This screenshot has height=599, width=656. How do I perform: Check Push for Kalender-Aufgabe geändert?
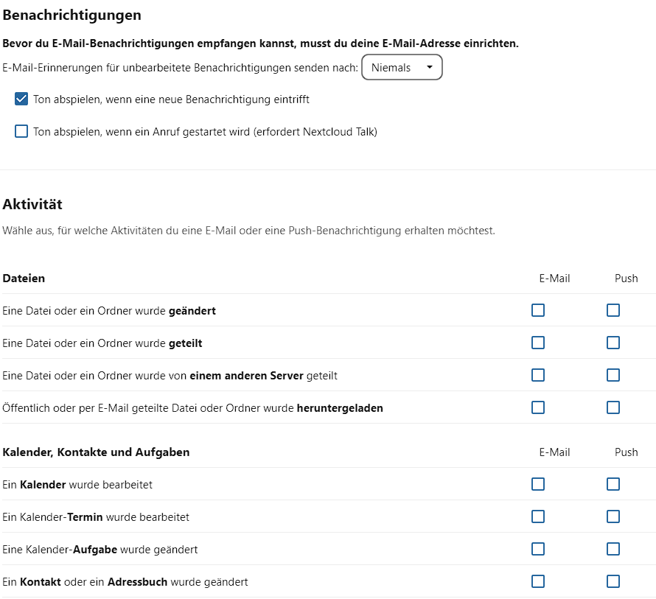[x=613, y=550]
